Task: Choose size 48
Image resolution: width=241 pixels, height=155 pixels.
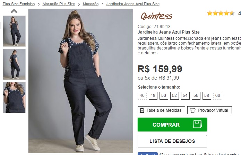Action: coord(153,95)
